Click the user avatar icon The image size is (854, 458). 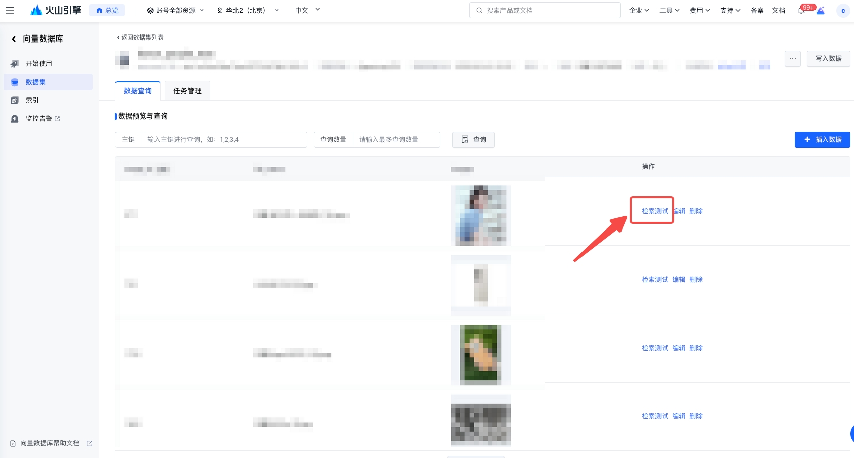[843, 11]
